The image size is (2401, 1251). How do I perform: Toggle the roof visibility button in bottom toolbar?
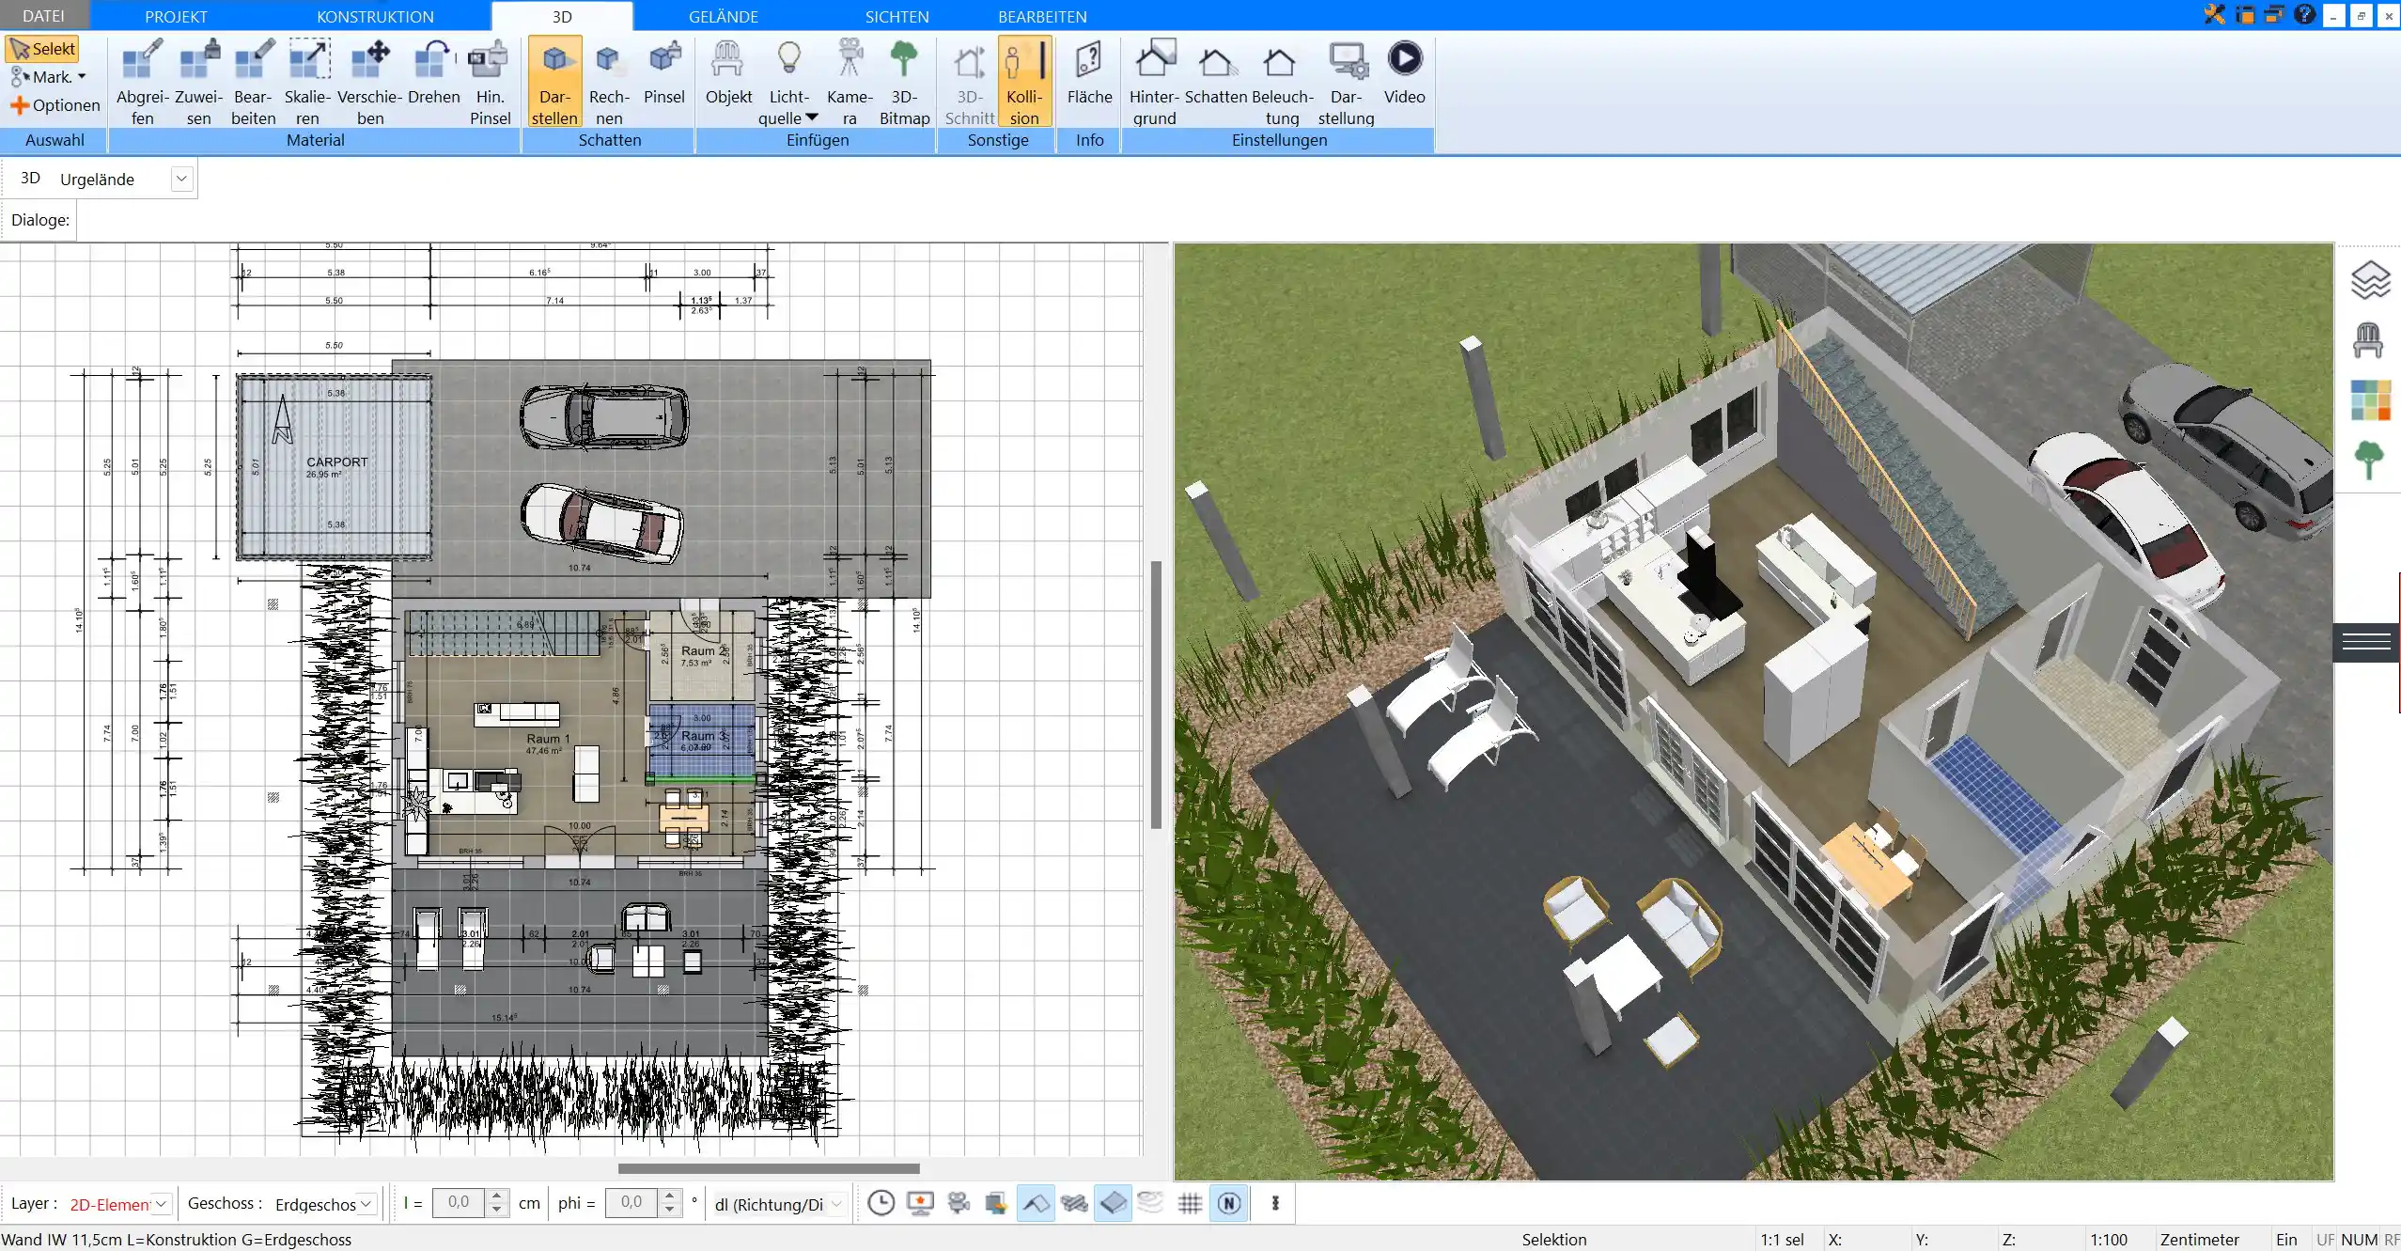(1036, 1203)
